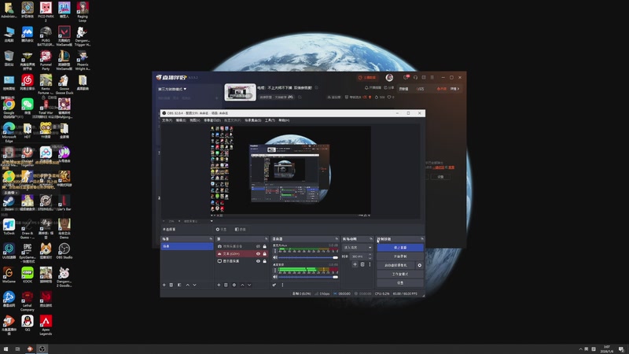This screenshot has height=354, width=629.
Task: Launch OBS Studio desktop shortcut
Action: 64,251
